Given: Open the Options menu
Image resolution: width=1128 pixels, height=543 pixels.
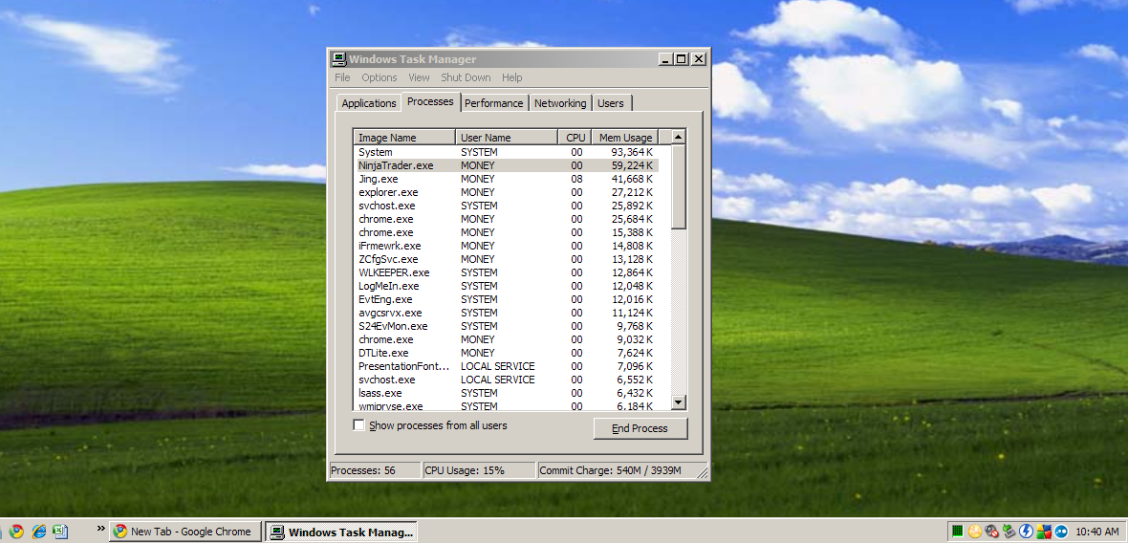Looking at the screenshot, I should (380, 77).
